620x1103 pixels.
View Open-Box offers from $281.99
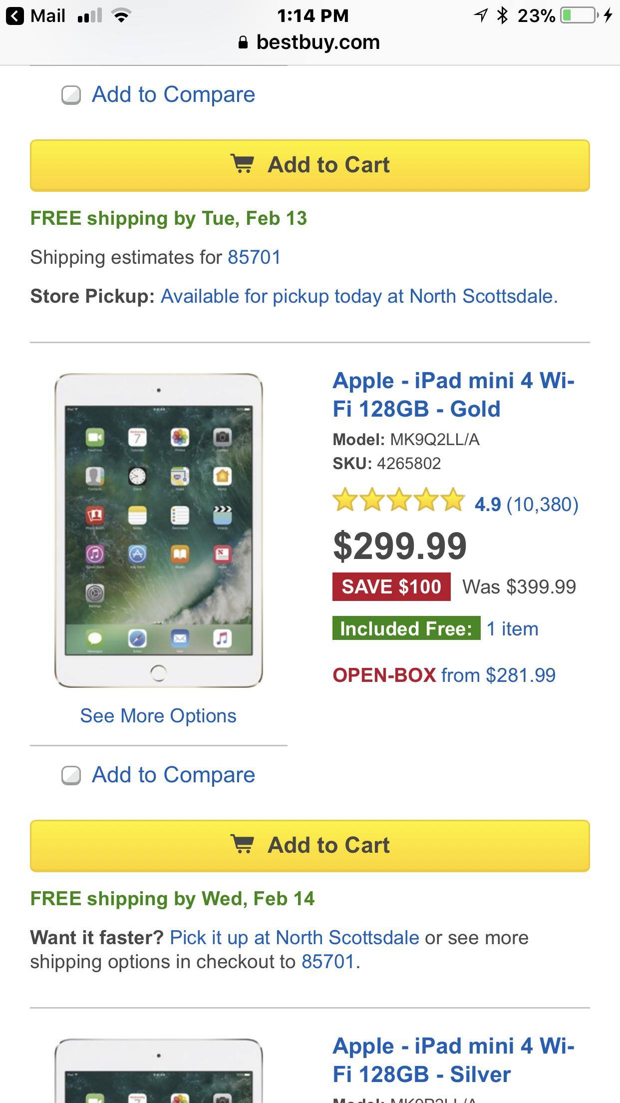tap(444, 675)
